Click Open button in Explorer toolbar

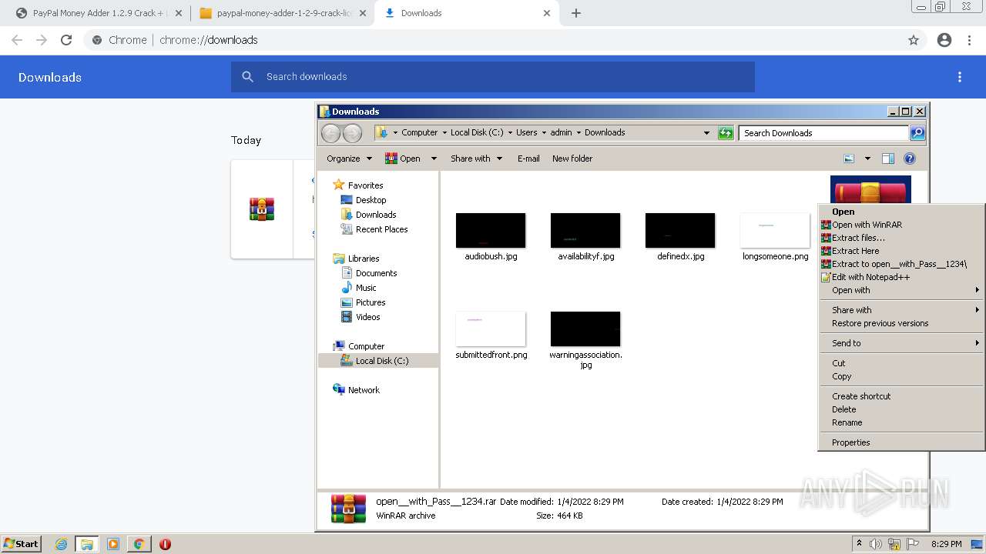point(403,159)
